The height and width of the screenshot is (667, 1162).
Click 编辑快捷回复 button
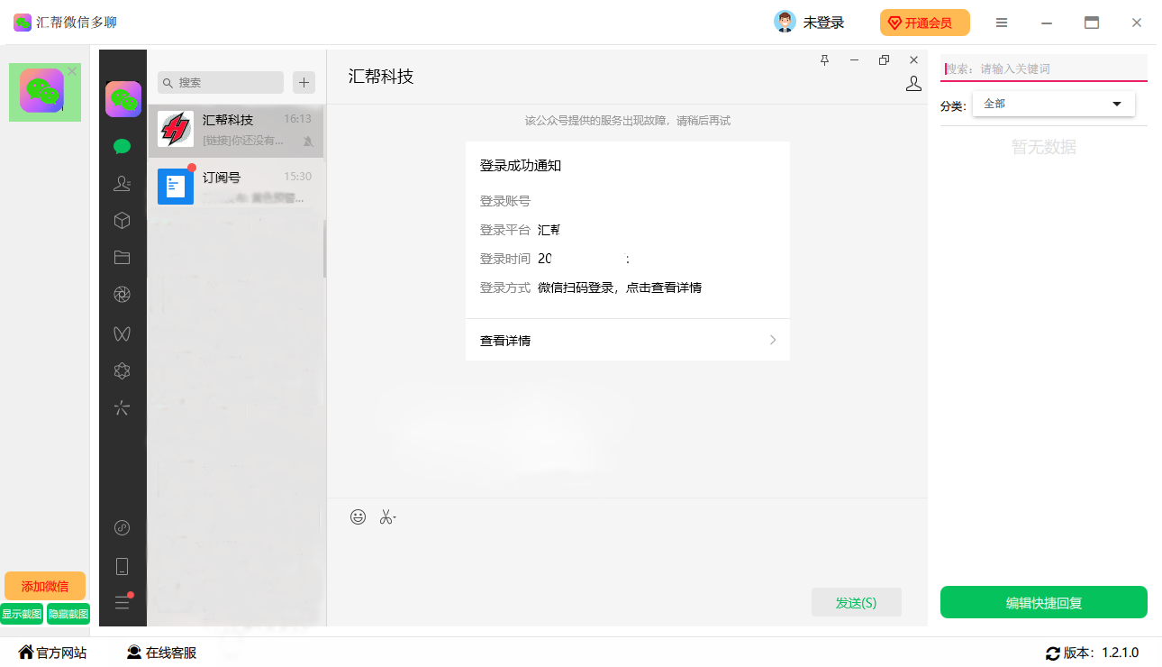pos(1044,602)
